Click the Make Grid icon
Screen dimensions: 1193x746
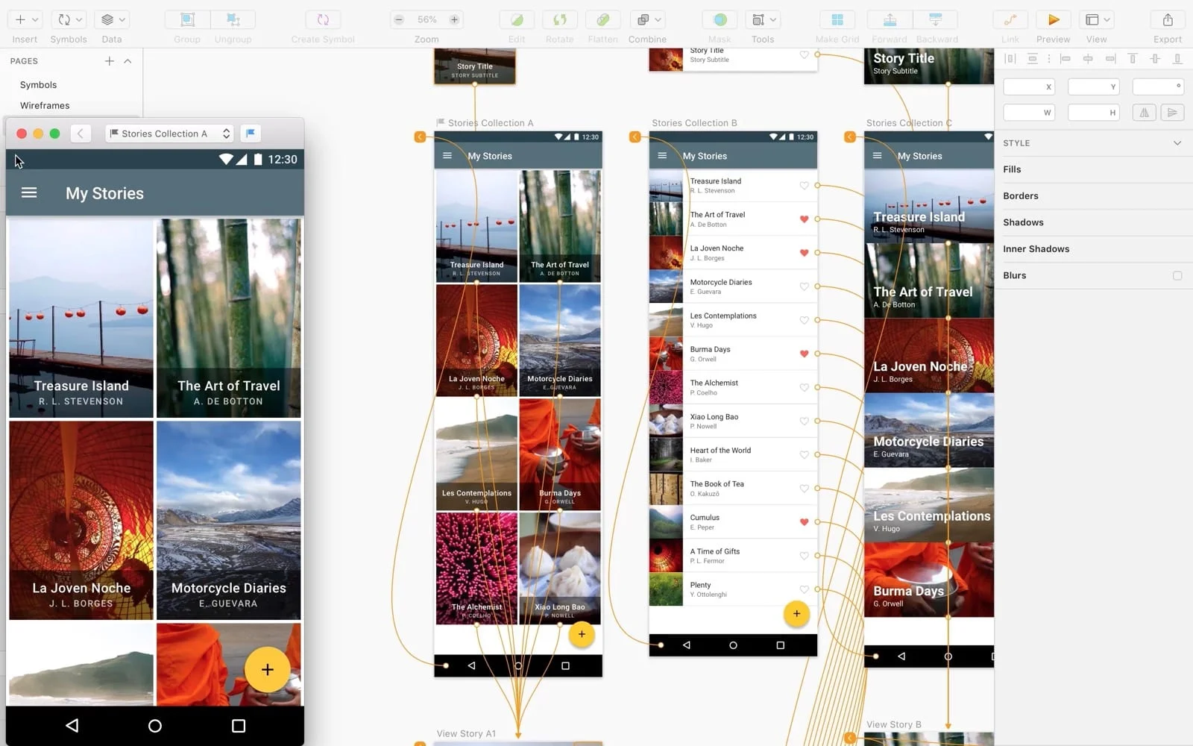(x=837, y=19)
